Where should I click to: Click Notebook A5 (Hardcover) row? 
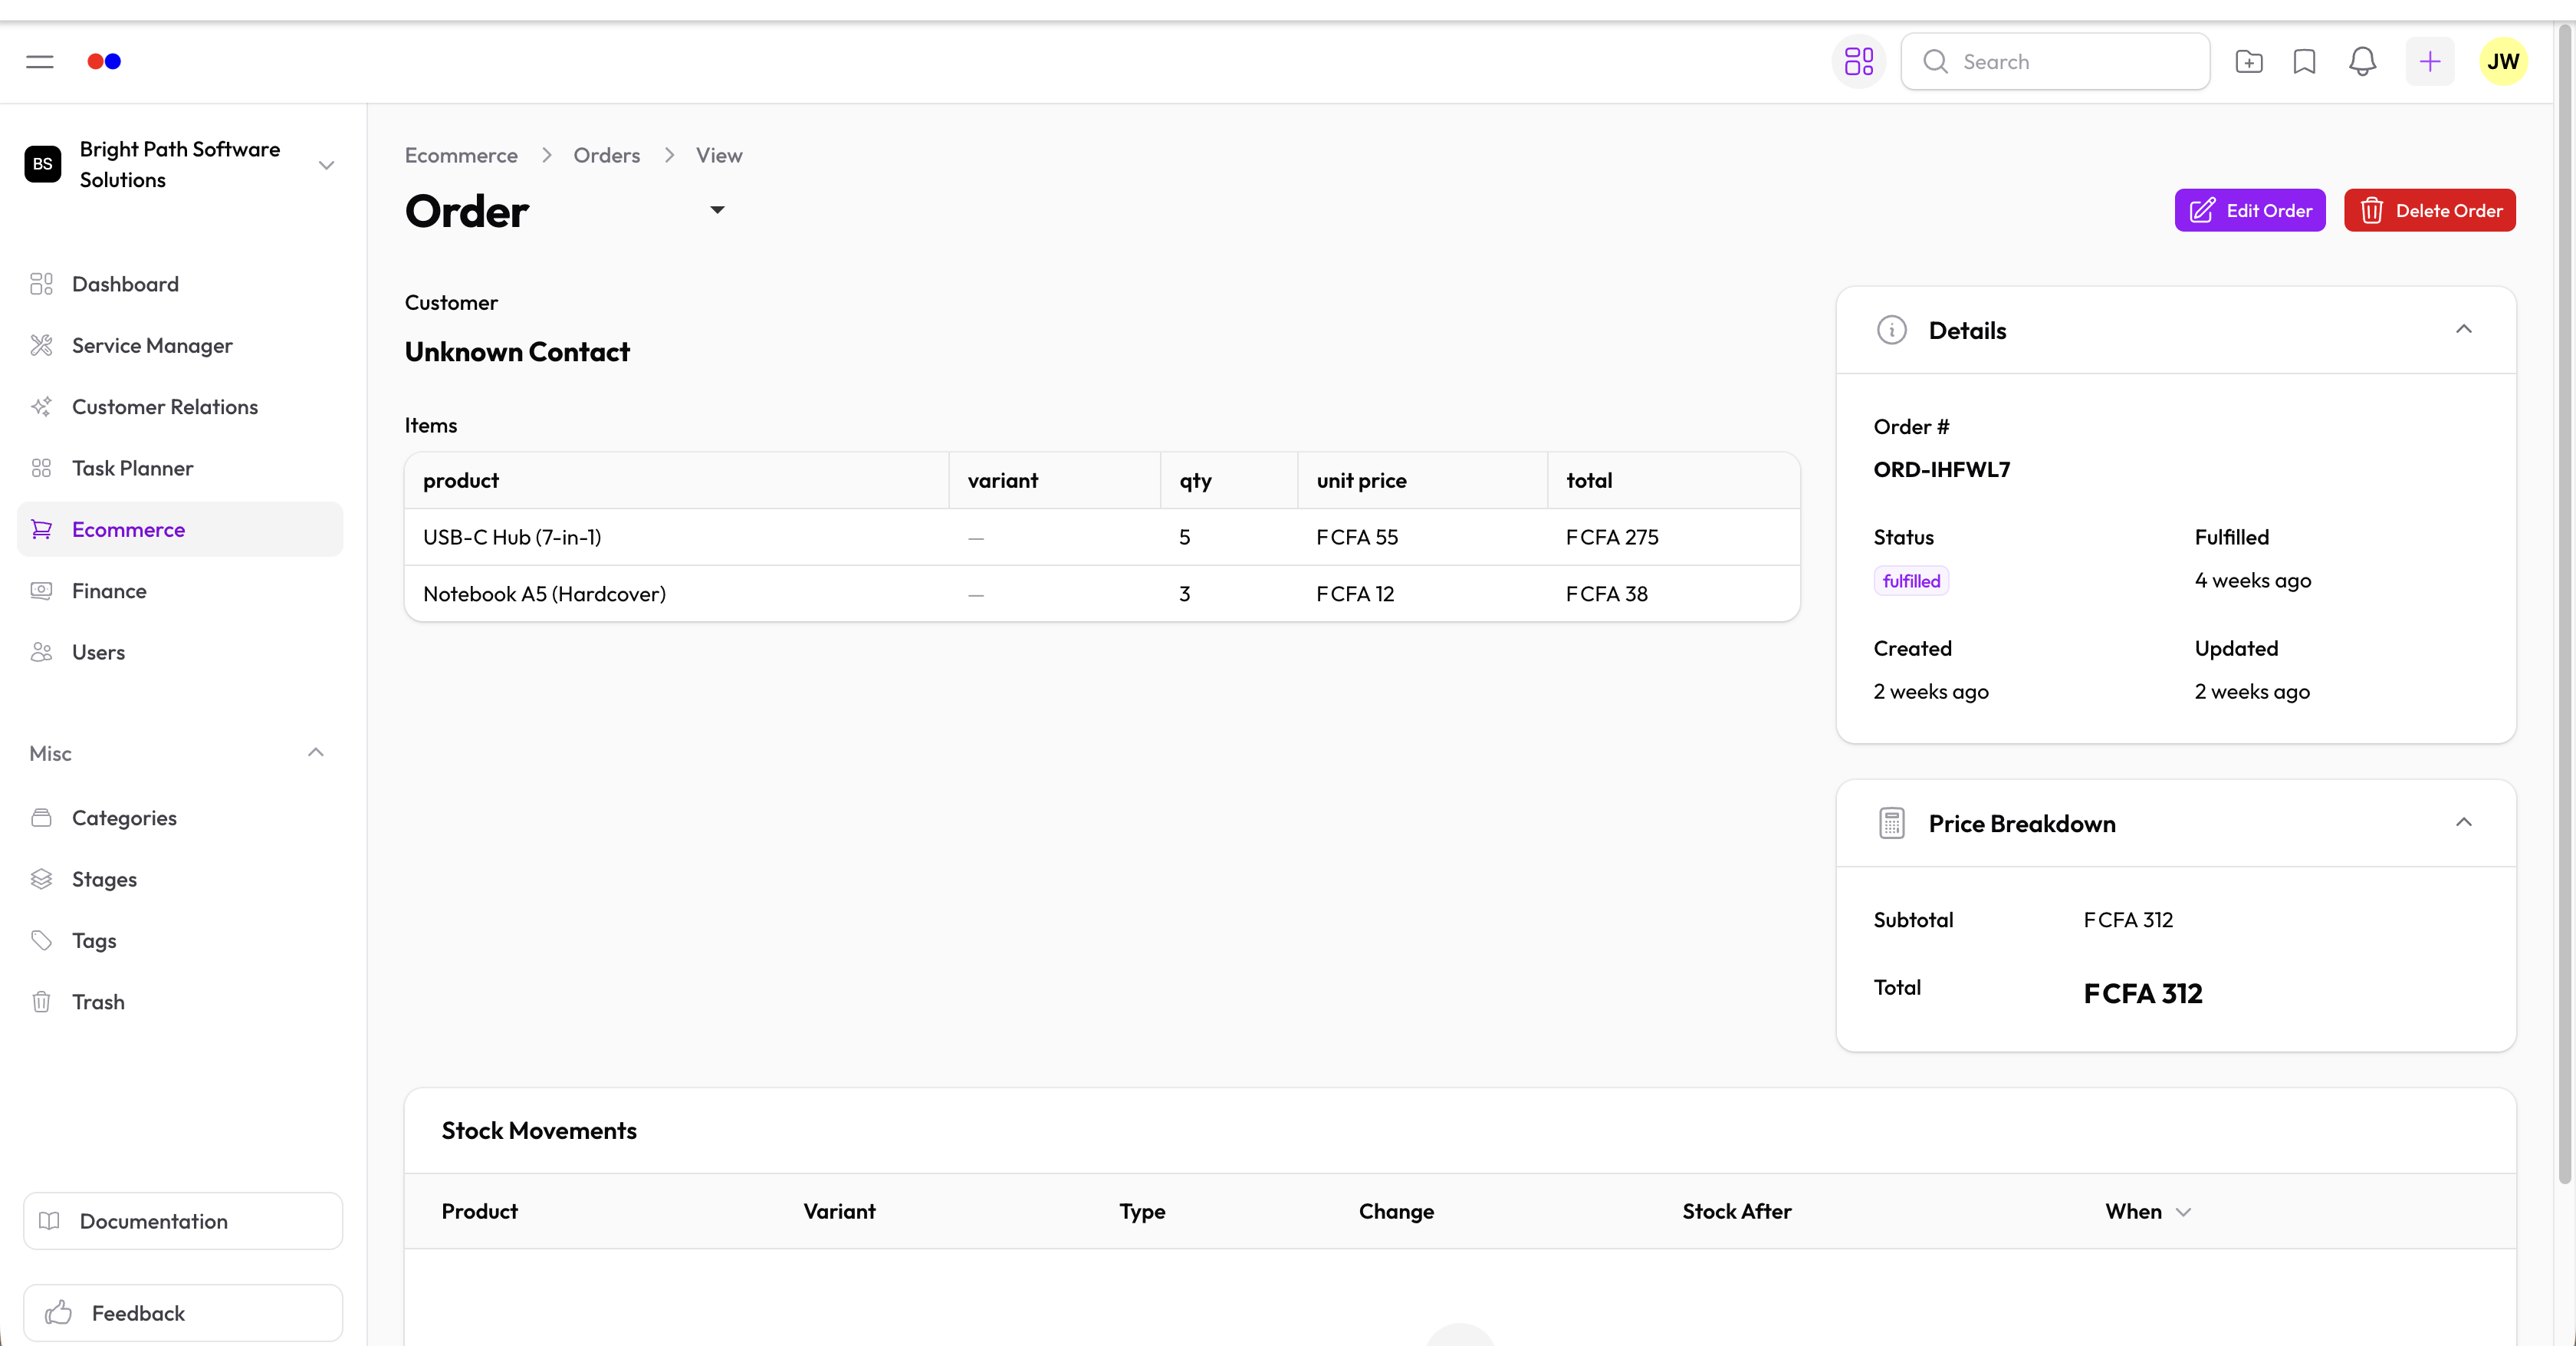[x=1102, y=594]
